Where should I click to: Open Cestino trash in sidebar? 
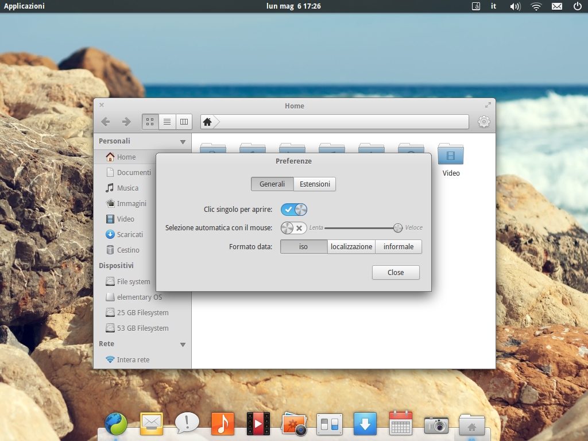click(123, 250)
